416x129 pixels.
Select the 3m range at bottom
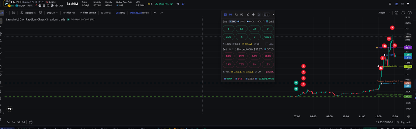[x=8, y=122]
